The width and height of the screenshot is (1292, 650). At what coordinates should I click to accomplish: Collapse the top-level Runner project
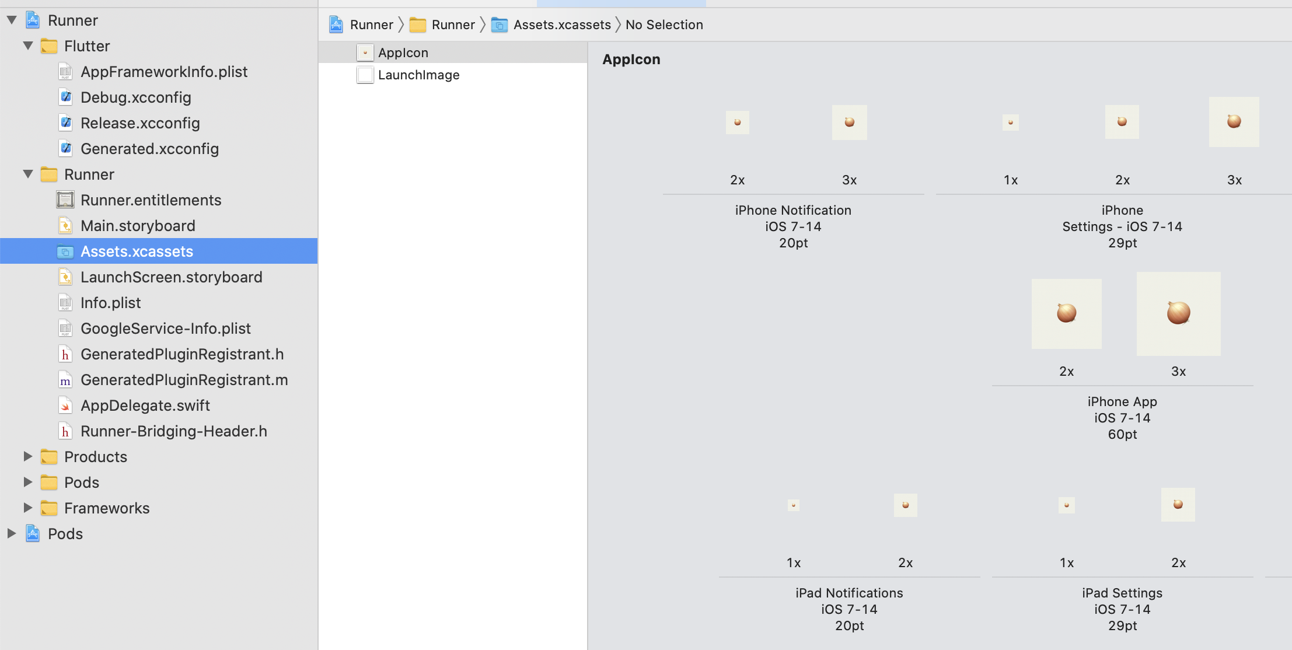click(x=12, y=20)
